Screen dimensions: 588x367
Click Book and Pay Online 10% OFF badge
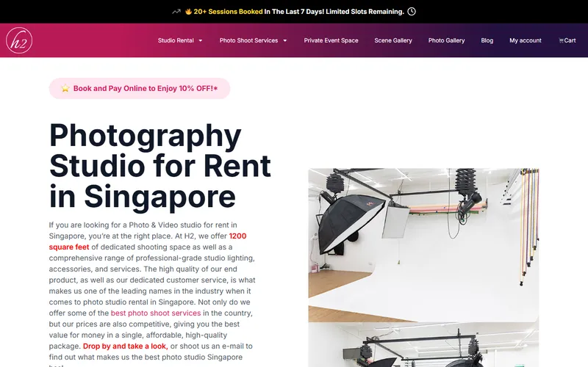[x=140, y=88]
